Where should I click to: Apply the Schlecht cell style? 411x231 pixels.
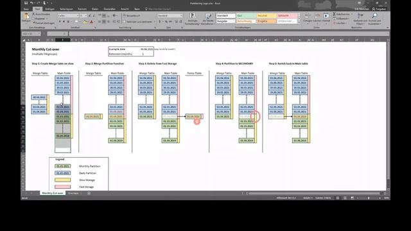pyautogui.click(x=287, y=15)
